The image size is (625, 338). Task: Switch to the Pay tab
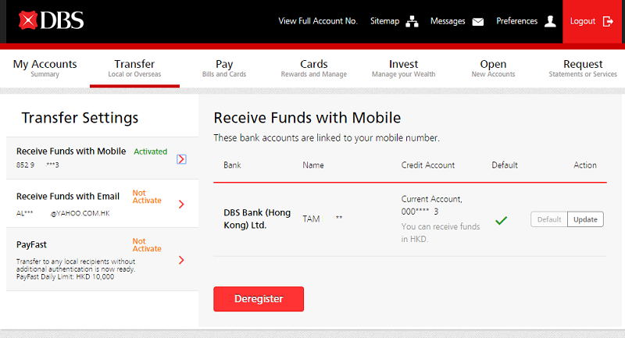[224, 69]
